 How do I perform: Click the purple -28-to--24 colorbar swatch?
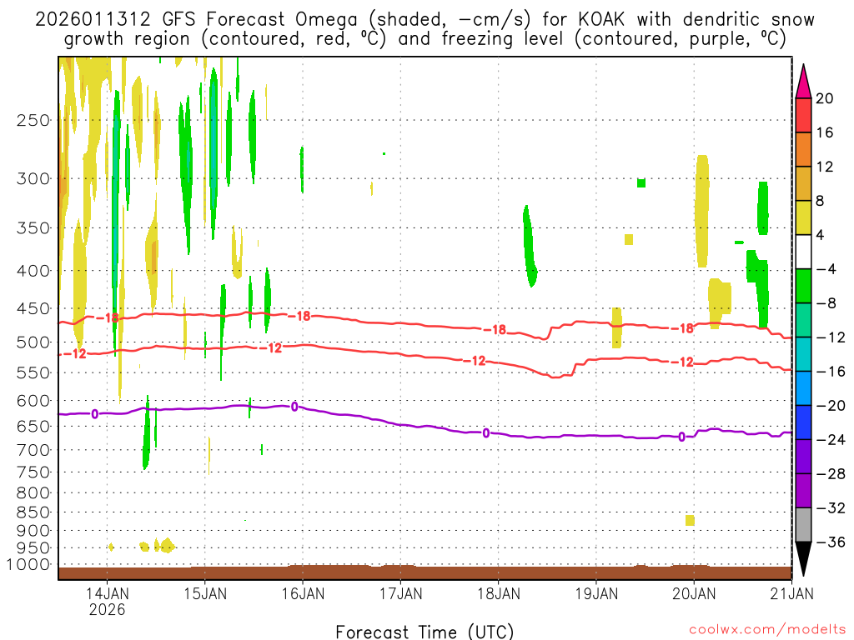tap(803, 457)
